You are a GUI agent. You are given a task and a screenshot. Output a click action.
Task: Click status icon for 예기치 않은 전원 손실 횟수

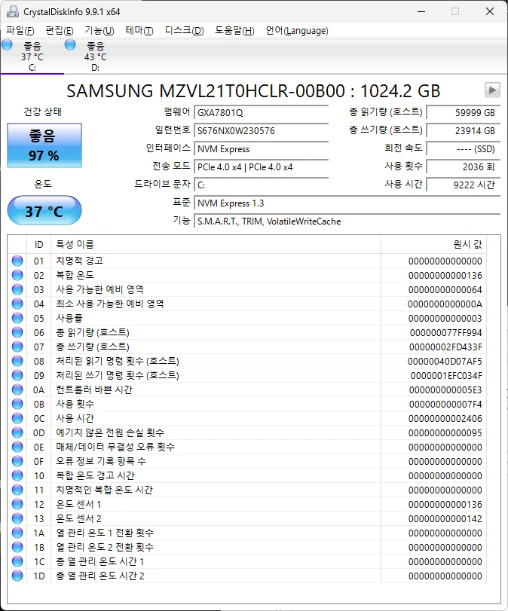pos(17,432)
